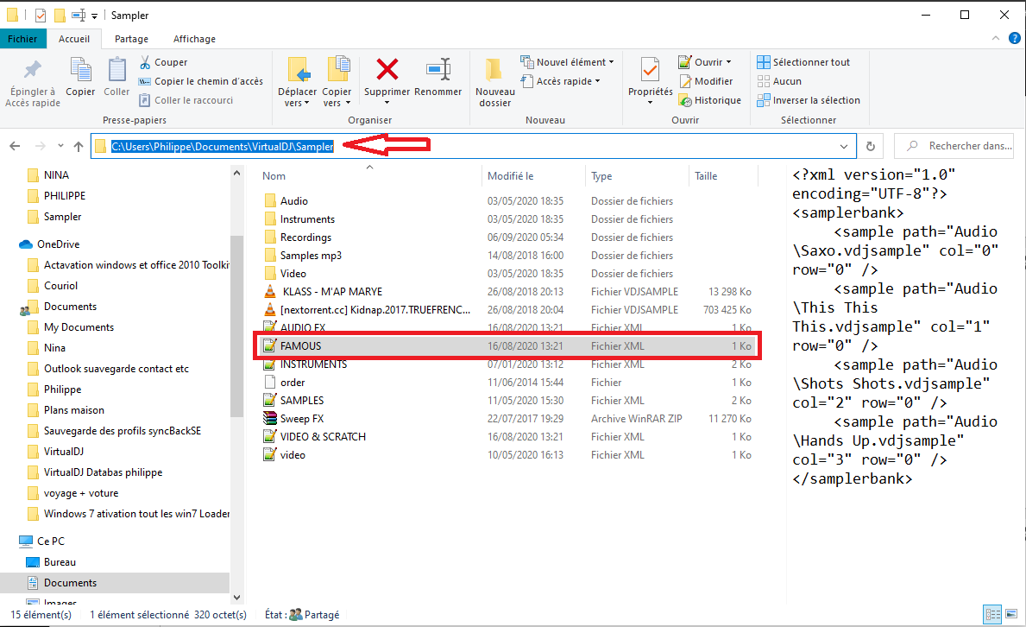The width and height of the screenshot is (1026, 627).
Task: Click the Propriétés icon
Action: click(x=650, y=69)
